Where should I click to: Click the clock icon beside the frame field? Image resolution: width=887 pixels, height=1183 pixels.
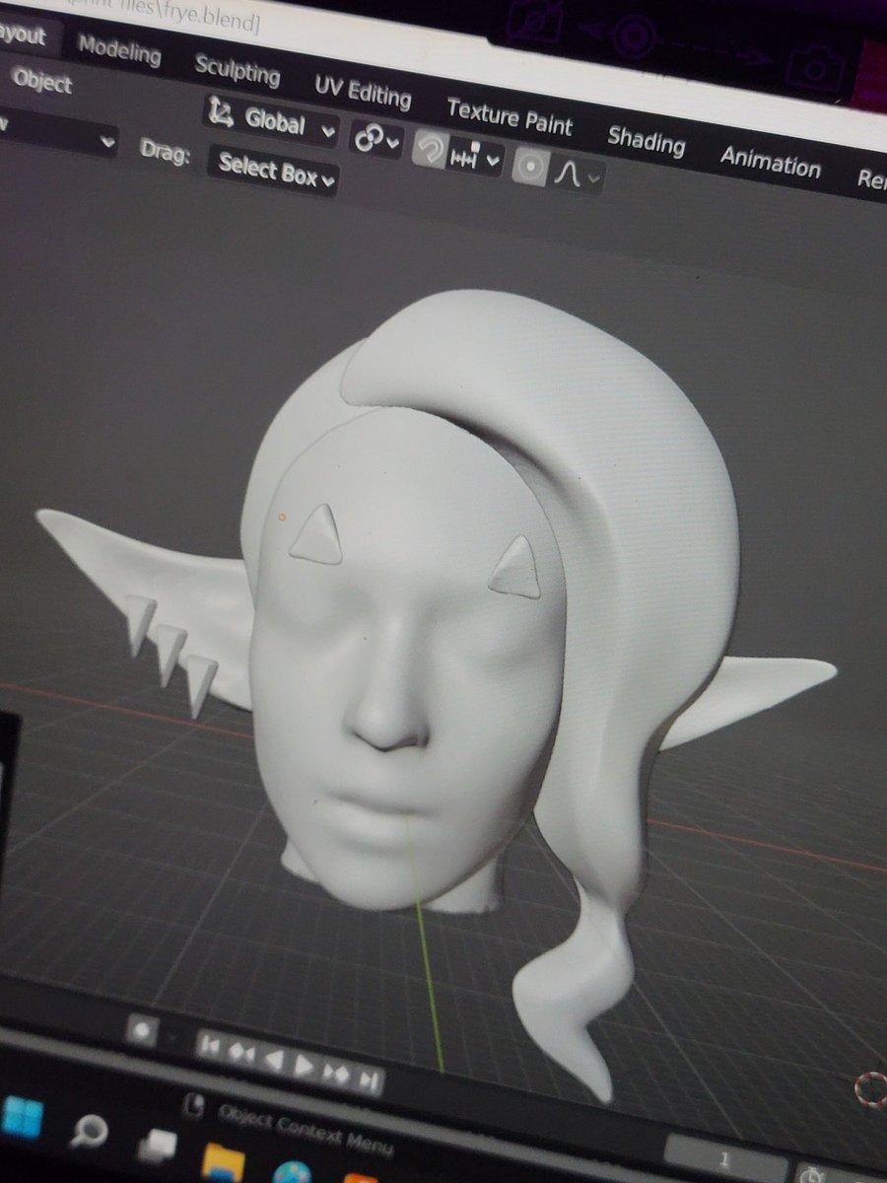pyautogui.click(x=812, y=1174)
